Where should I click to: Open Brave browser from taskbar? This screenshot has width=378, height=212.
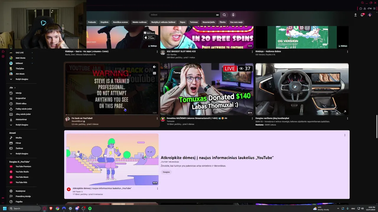click(51, 208)
